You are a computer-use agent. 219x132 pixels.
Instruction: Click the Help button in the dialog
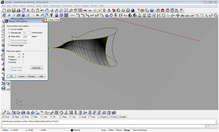click(x=41, y=76)
